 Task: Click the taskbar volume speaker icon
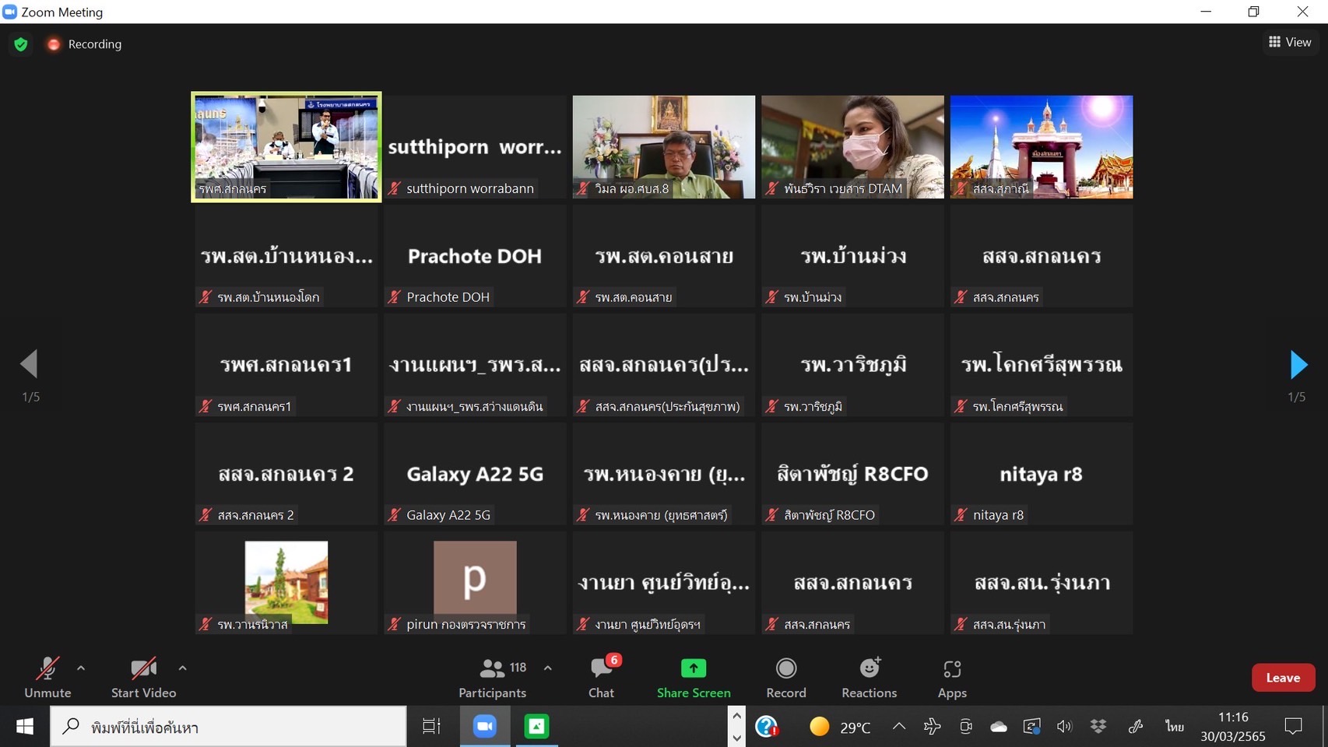(1064, 727)
